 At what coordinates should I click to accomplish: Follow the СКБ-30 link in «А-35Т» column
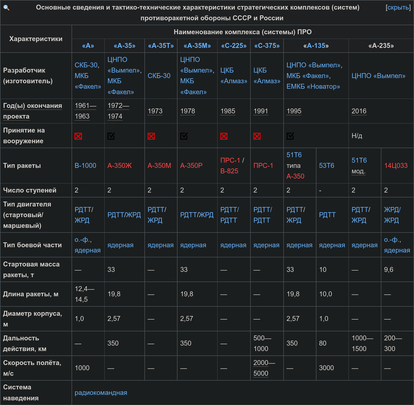[159, 76]
